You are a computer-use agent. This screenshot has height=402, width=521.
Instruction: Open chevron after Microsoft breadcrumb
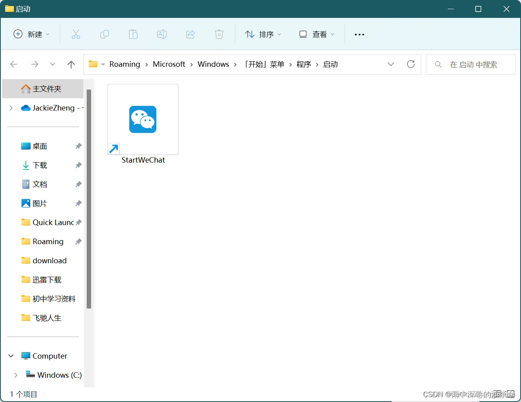pyautogui.click(x=192, y=64)
